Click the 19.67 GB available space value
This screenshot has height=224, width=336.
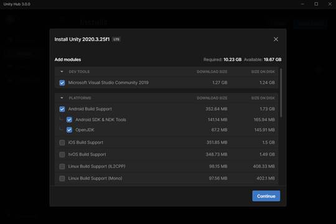tap(273, 60)
